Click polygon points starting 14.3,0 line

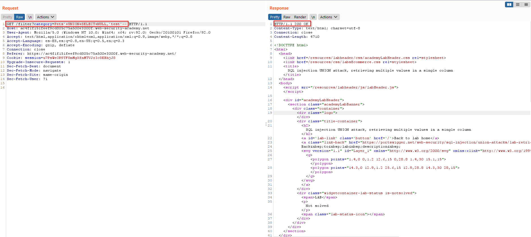click(x=385, y=168)
